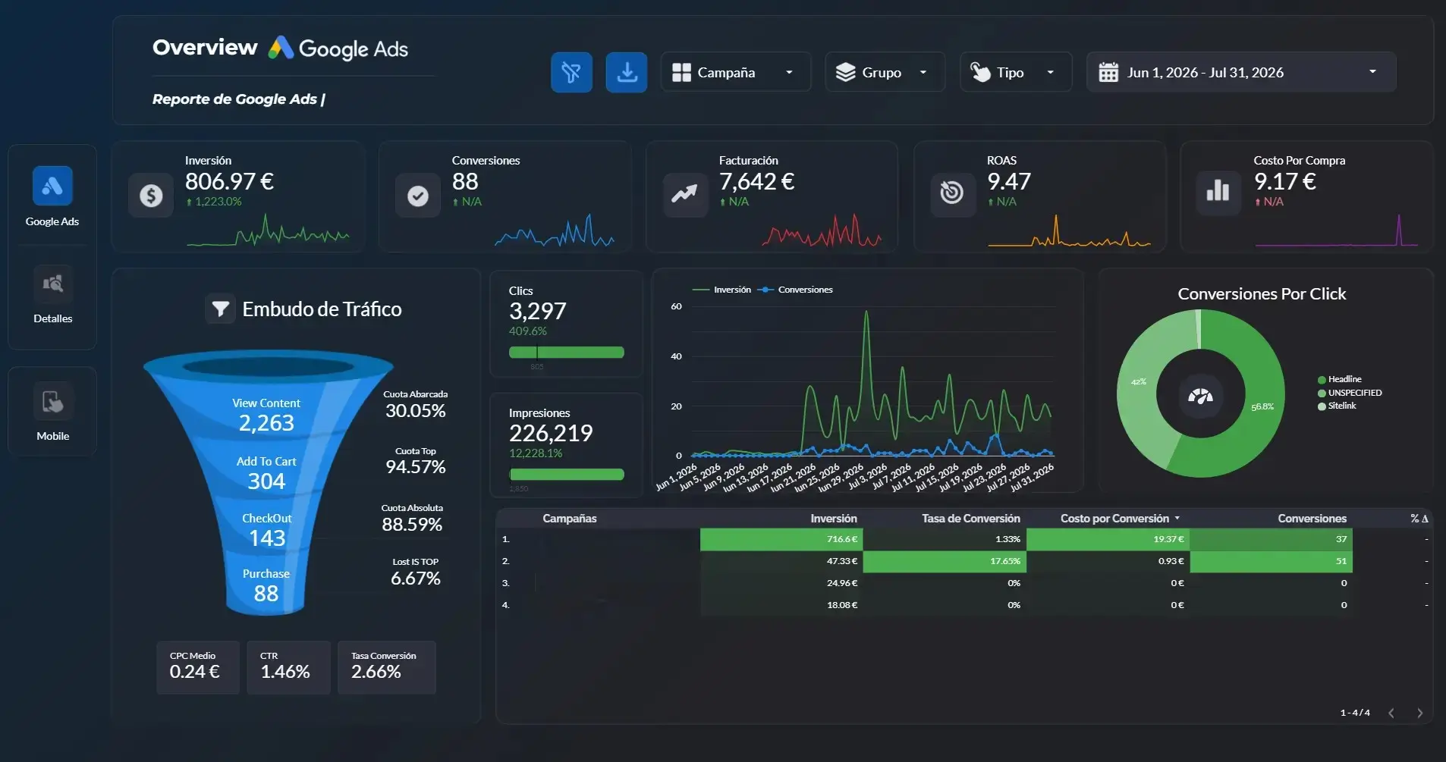Toggle Sitelink legend item in donut chart
The width and height of the screenshot is (1446, 762).
click(x=1337, y=406)
